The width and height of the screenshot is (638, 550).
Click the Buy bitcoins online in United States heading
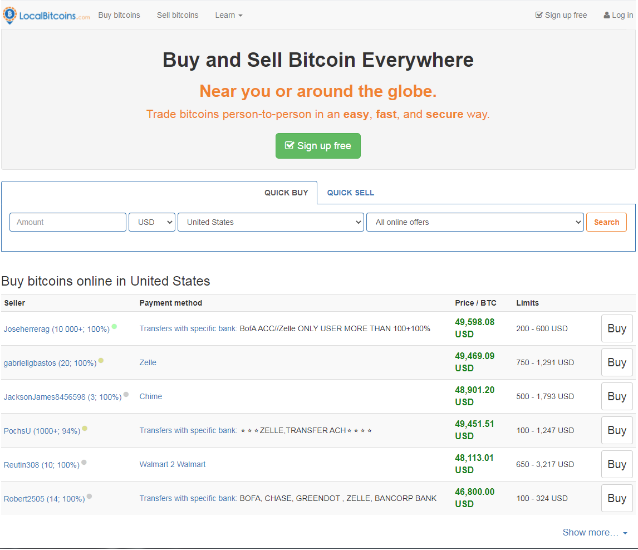105,281
